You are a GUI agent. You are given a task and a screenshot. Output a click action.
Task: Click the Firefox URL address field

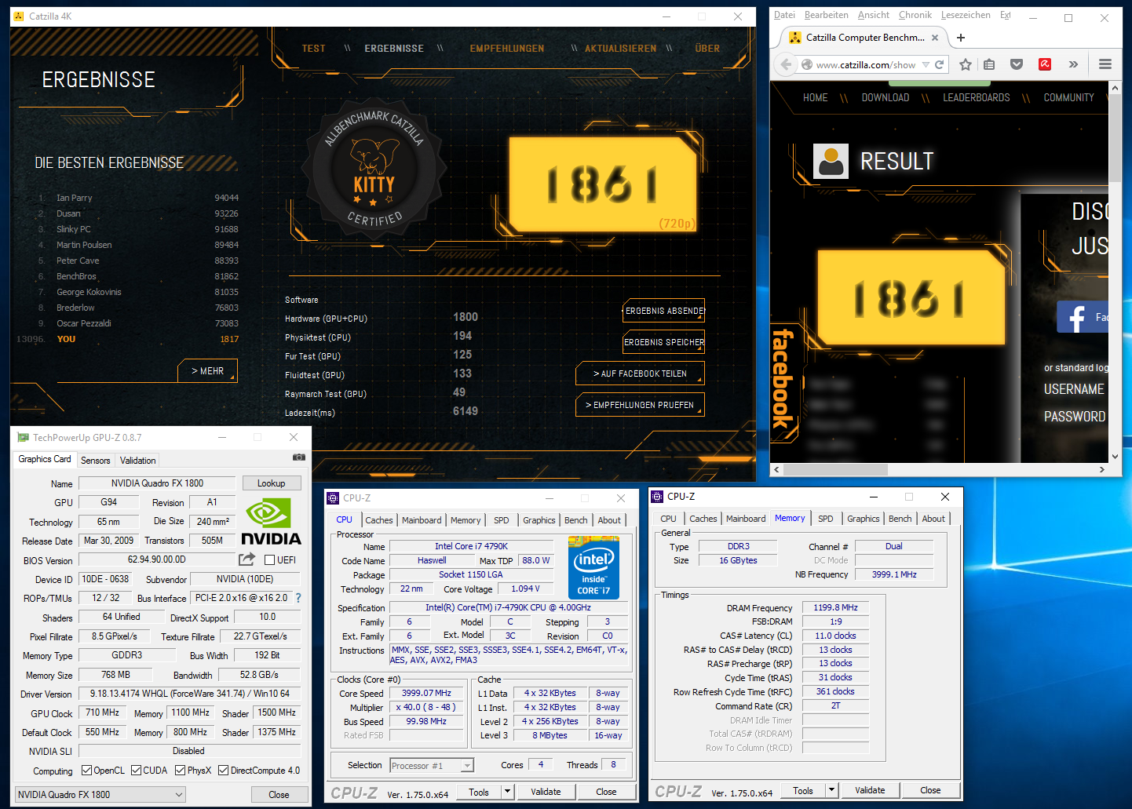pos(865,65)
